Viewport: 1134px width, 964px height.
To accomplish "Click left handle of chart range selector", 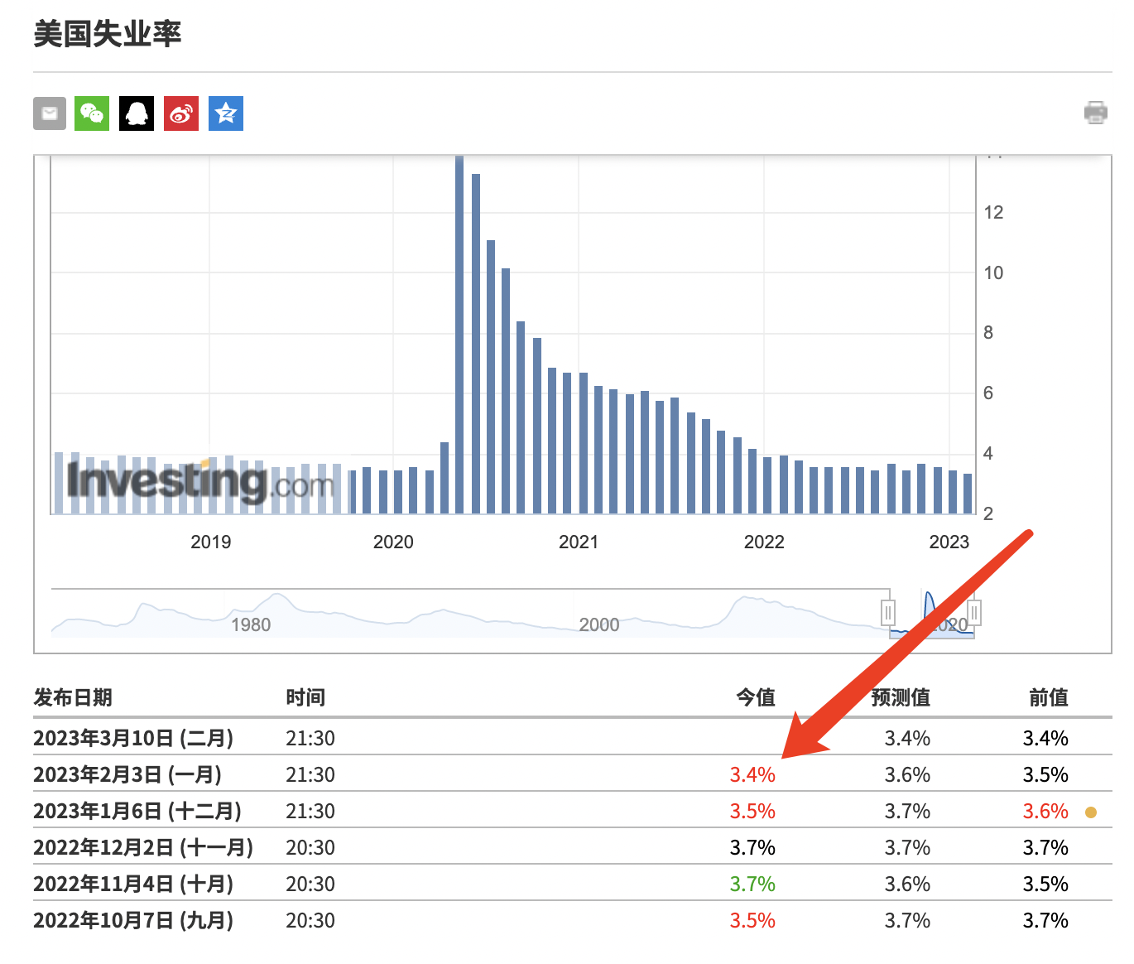I will pyautogui.click(x=888, y=613).
